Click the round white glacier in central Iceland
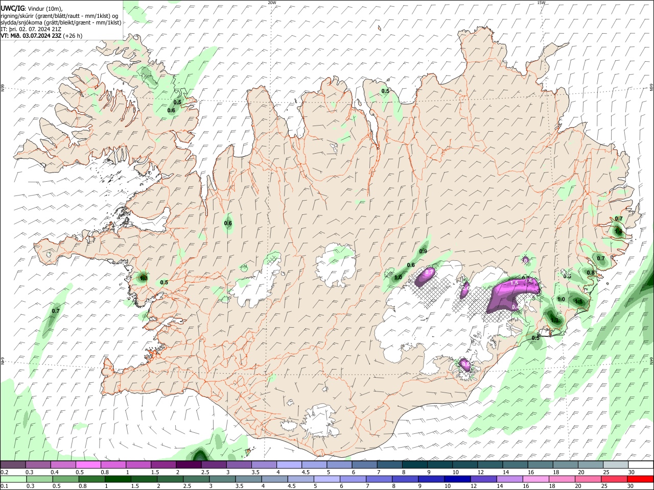Screen dimensions: 654x490 tap(335, 264)
